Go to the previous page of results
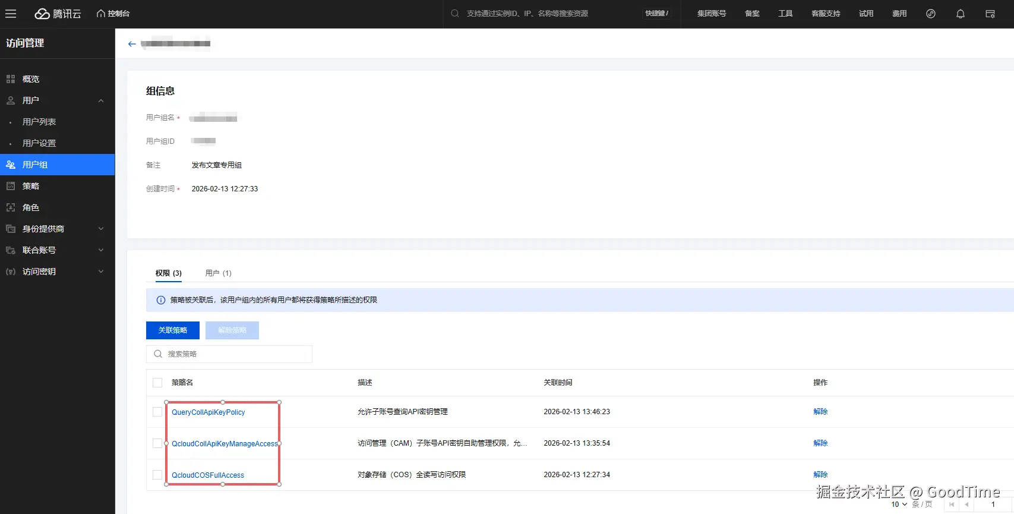Image resolution: width=1014 pixels, height=514 pixels. click(x=966, y=504)
